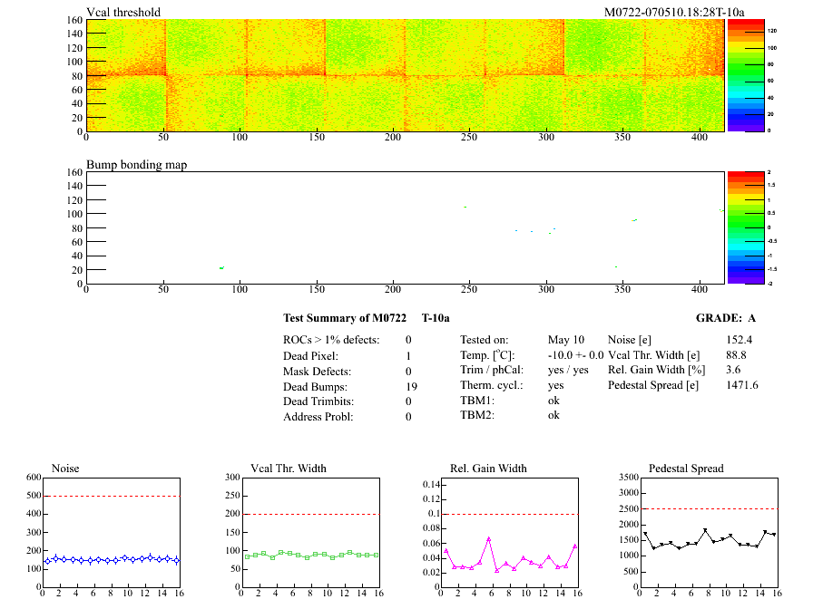
Task: Click the TBM1 status ok text
Action: pos(553,401)
